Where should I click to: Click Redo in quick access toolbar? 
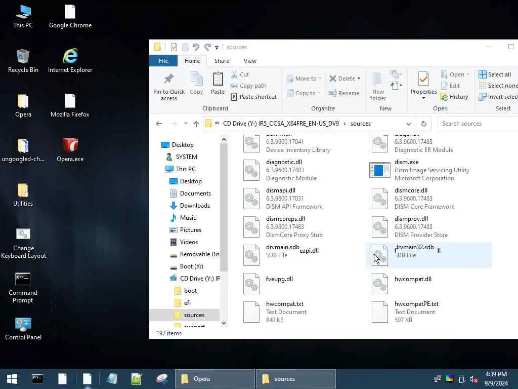click(x=207, y=47)
